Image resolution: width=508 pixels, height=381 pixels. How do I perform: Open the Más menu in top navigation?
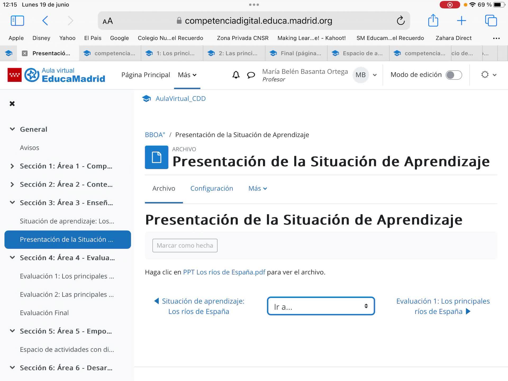[x=187, y=75]
